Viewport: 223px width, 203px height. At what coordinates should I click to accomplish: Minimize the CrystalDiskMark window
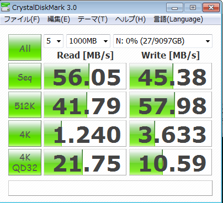tap(174, 8)
